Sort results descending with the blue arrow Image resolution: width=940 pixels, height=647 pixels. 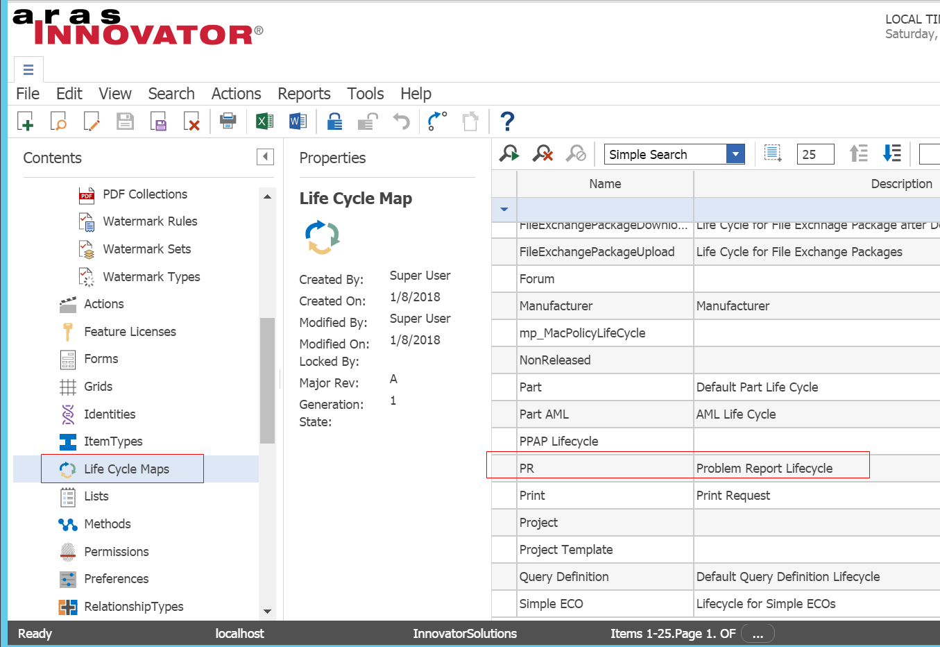click(891, 153)
